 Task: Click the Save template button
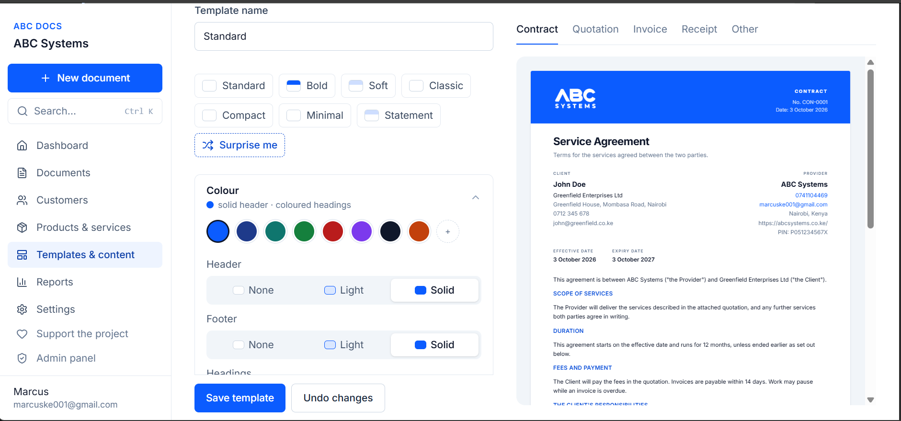click(240, 398)
